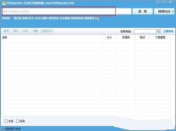Select the 音乐 category filter

(16, 31)
